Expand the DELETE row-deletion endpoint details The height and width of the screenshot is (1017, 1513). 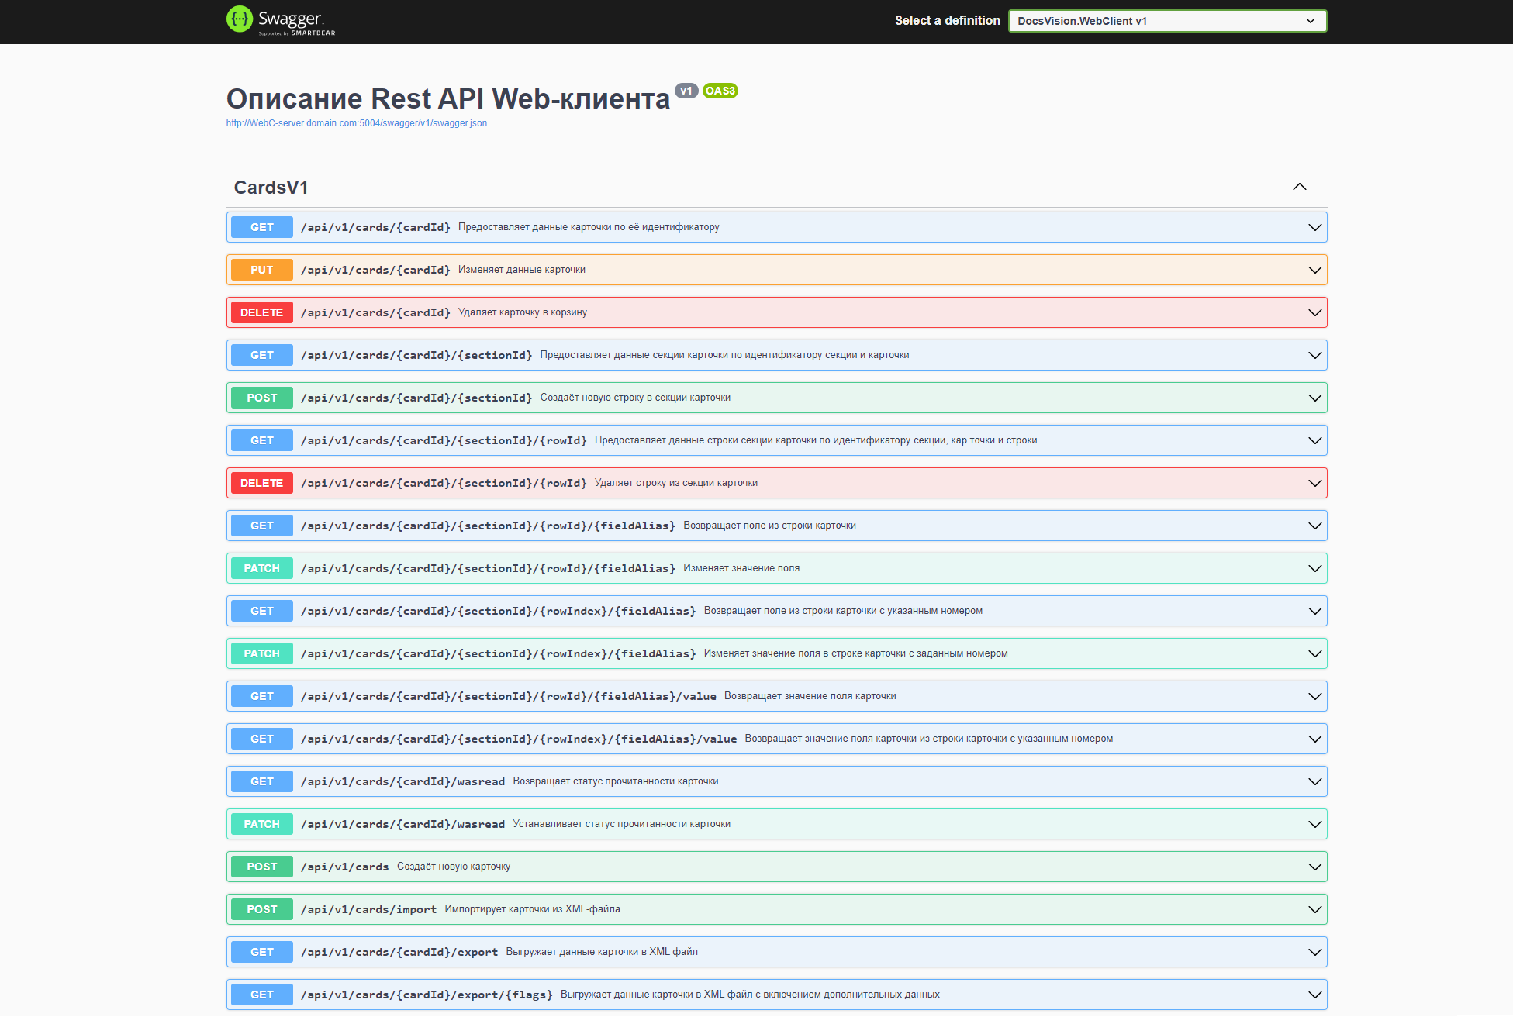[x=1314, y=482]
